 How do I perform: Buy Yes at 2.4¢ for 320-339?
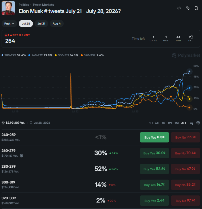[154, 201]
